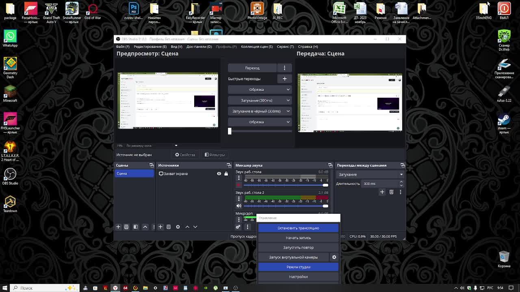Unmute Звук раб. стола audio

point(239,185)
